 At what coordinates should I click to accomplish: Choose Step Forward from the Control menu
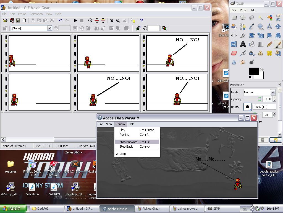point(128,142)
